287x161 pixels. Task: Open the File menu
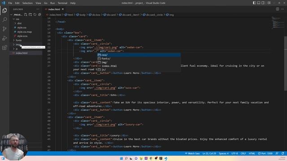pyautogui.click(x=10, y=3)
